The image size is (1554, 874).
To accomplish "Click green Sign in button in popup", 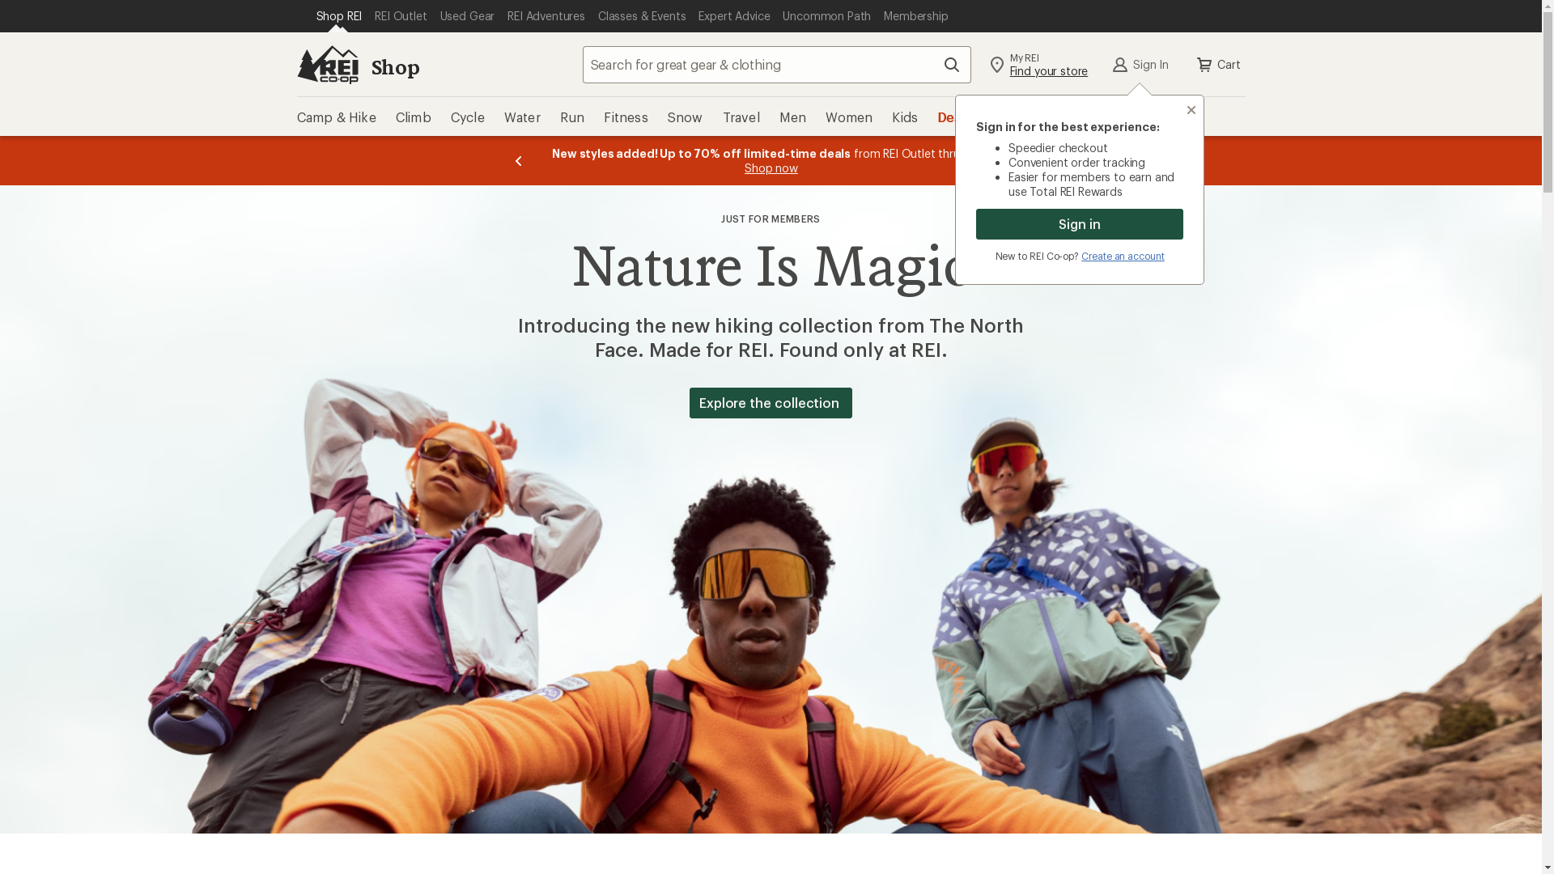I will (x=1080, y=224).
